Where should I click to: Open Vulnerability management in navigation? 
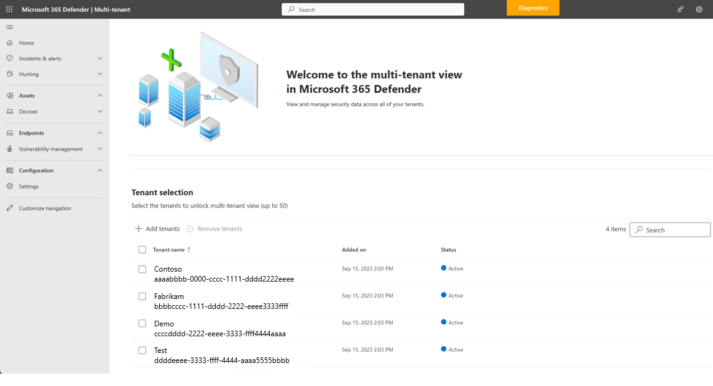tap(51, 149)
